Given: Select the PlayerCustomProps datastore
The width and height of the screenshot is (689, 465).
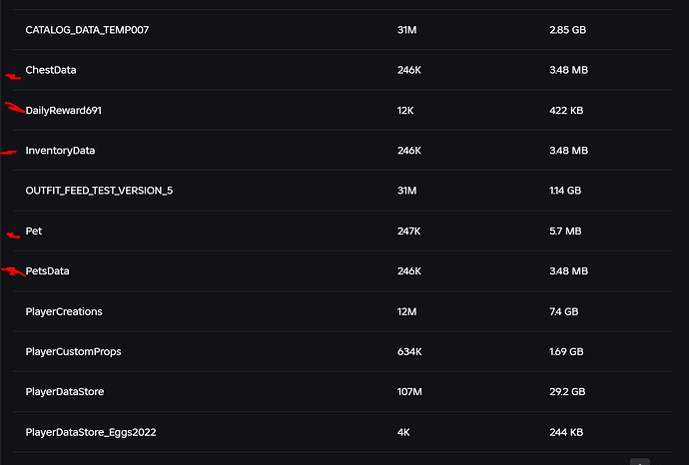Looking at the screenshot, I should 73,352.
